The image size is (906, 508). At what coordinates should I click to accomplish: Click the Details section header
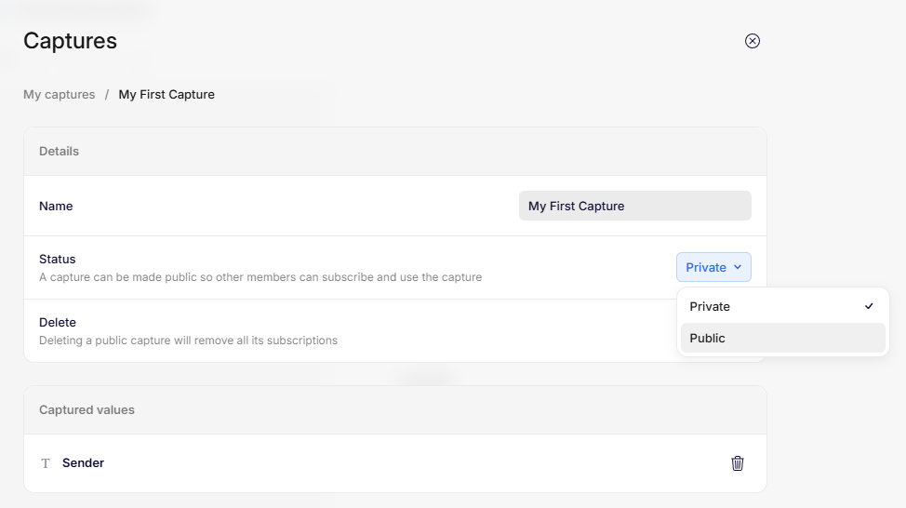(59, 151)
